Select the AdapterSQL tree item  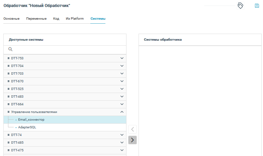click(x=27, y=127)
